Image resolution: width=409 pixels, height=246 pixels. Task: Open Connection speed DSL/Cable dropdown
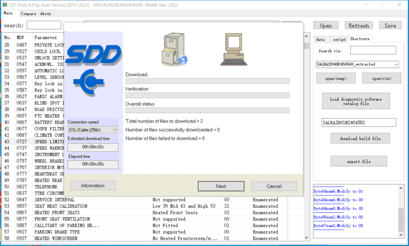pos(93,130)
